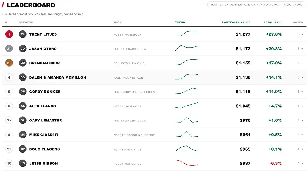Screen dimensions: 308x173
Task: Click Mike Gioseffi's MG avatar icon
Action: [x=23, y=135]
